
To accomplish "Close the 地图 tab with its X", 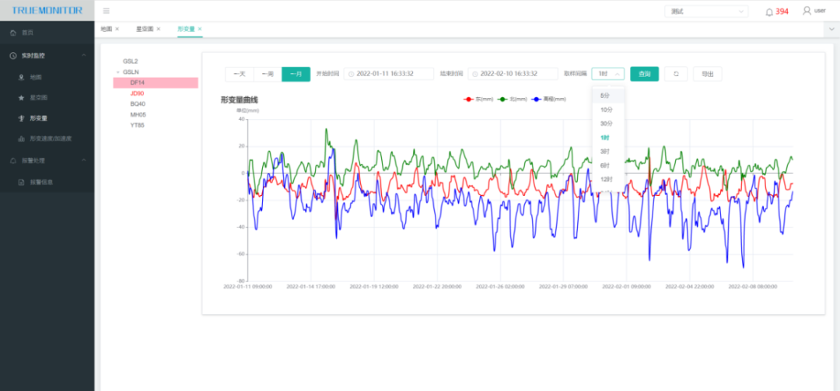I will point(117,29).
